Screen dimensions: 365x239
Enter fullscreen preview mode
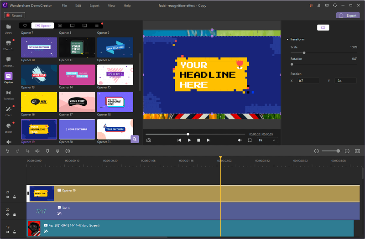tap(250, 140)
